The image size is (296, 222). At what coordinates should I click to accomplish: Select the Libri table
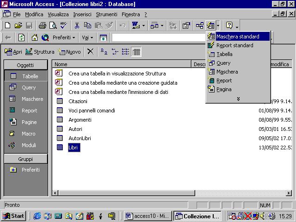point(74,148)
